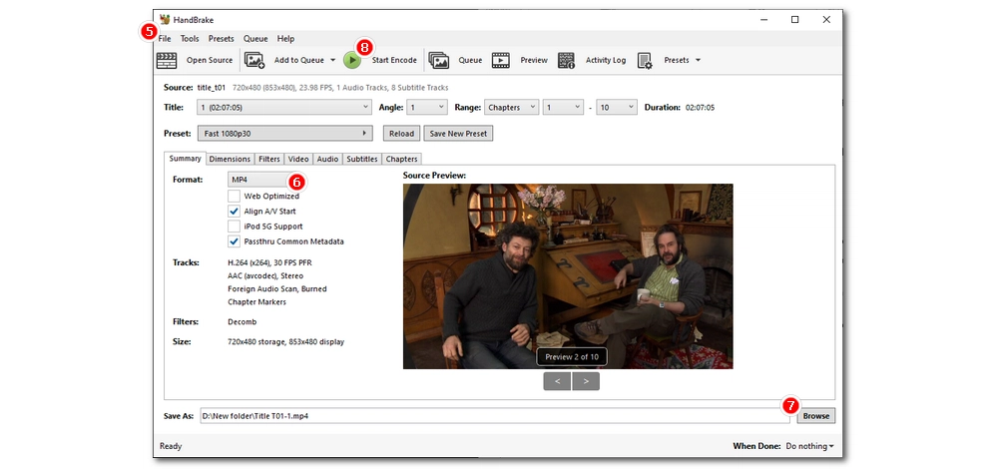Click the Start Encode label
The width and height of the screenshot is (998, 469).
click(394, 61)
